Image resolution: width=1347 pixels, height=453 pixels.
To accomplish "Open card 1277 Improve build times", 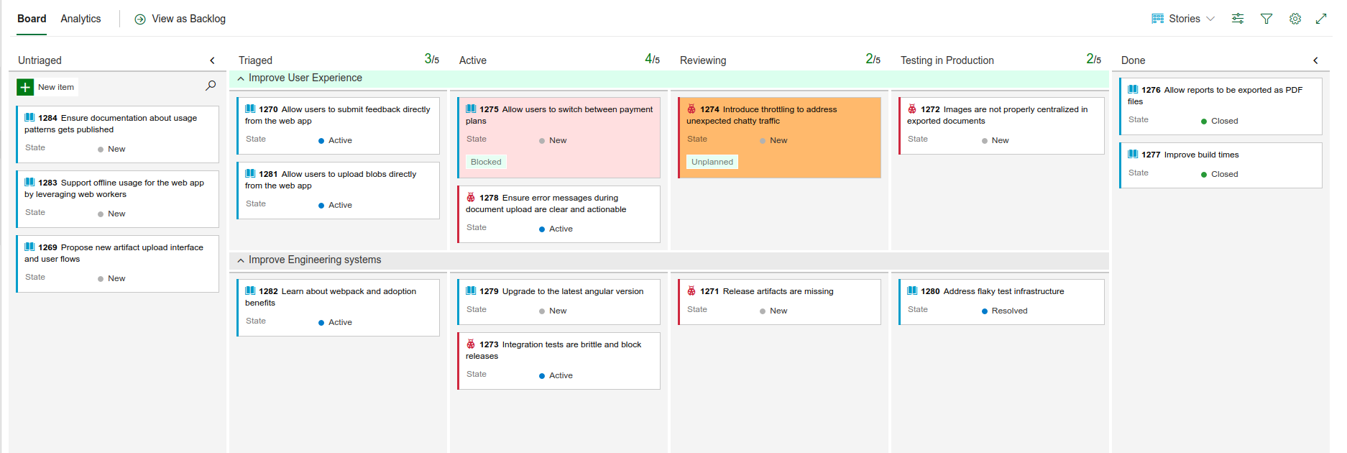I will coord(1200,155).
